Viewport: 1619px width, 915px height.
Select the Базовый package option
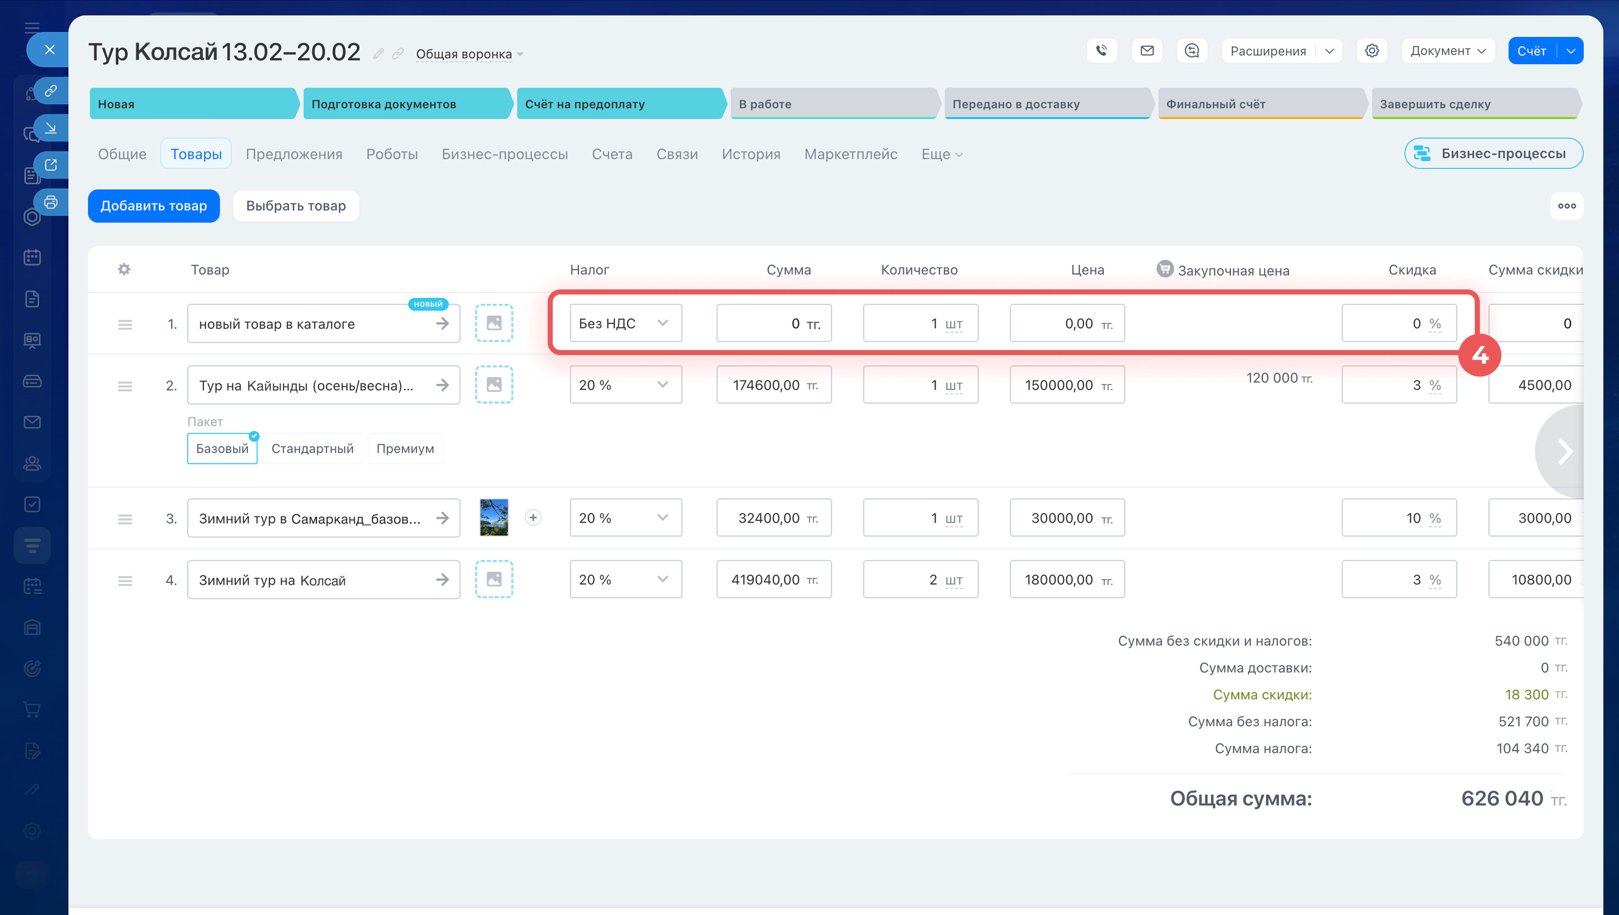click(222, 449)
